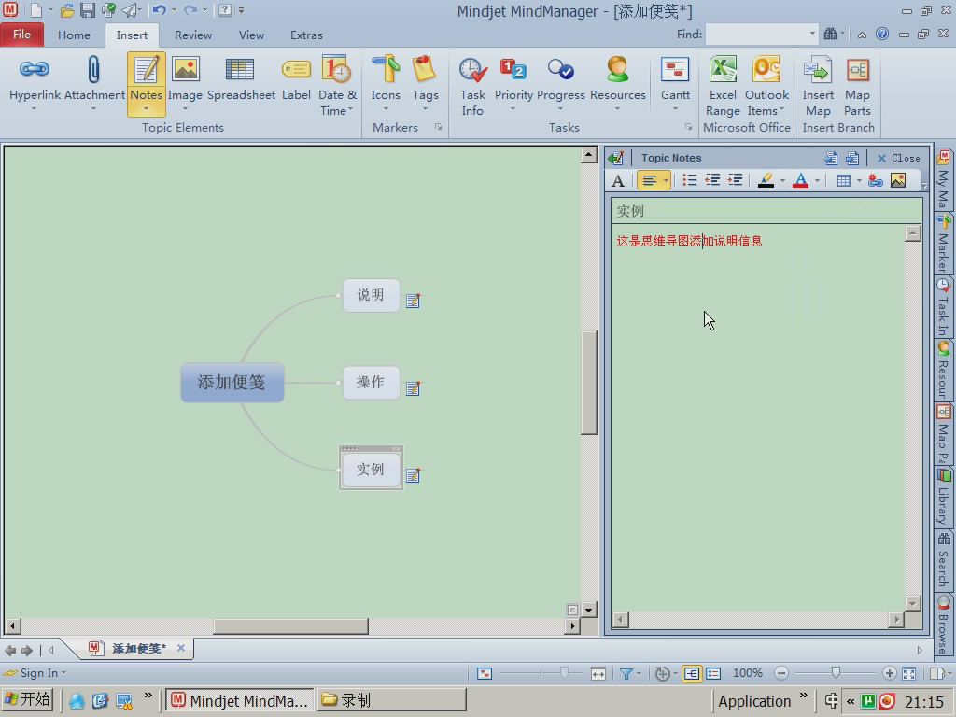Open the notes icon beside 操作
956x717 pixels.
click(x=413, y=387)
